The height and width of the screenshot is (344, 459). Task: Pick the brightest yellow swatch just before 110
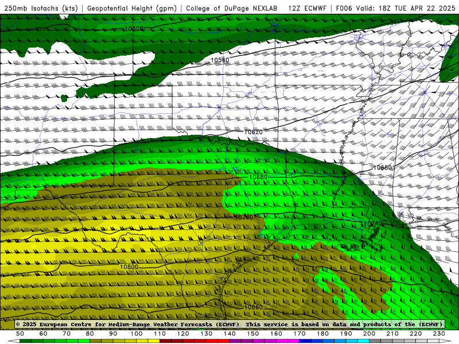tap(154, 341)
